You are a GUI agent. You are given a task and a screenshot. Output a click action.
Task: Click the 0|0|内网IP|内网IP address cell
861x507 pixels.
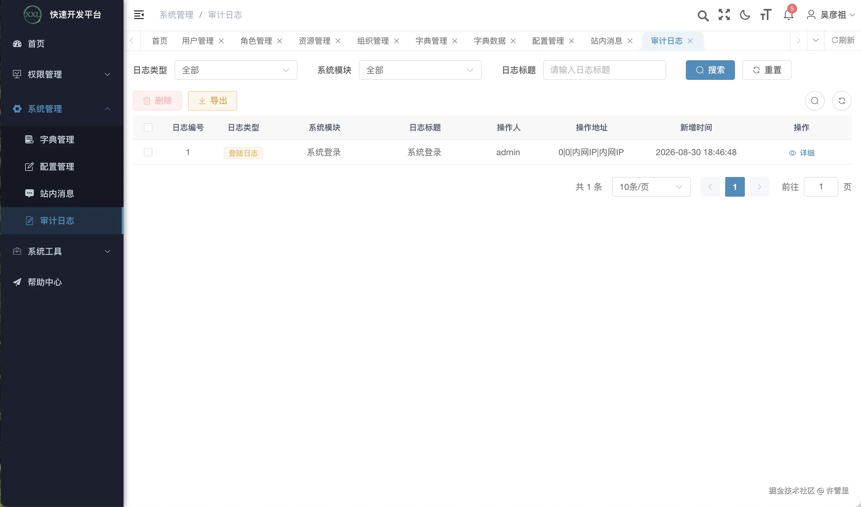pyautogui.click(x=591, y=152)
